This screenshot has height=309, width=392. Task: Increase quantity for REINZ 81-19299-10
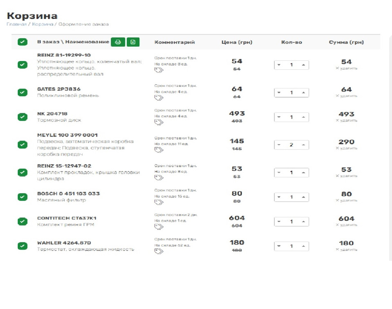[x=303, y=65]
